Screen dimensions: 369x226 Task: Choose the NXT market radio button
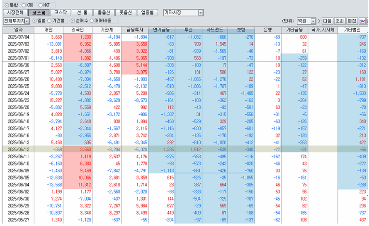point(46,5)
